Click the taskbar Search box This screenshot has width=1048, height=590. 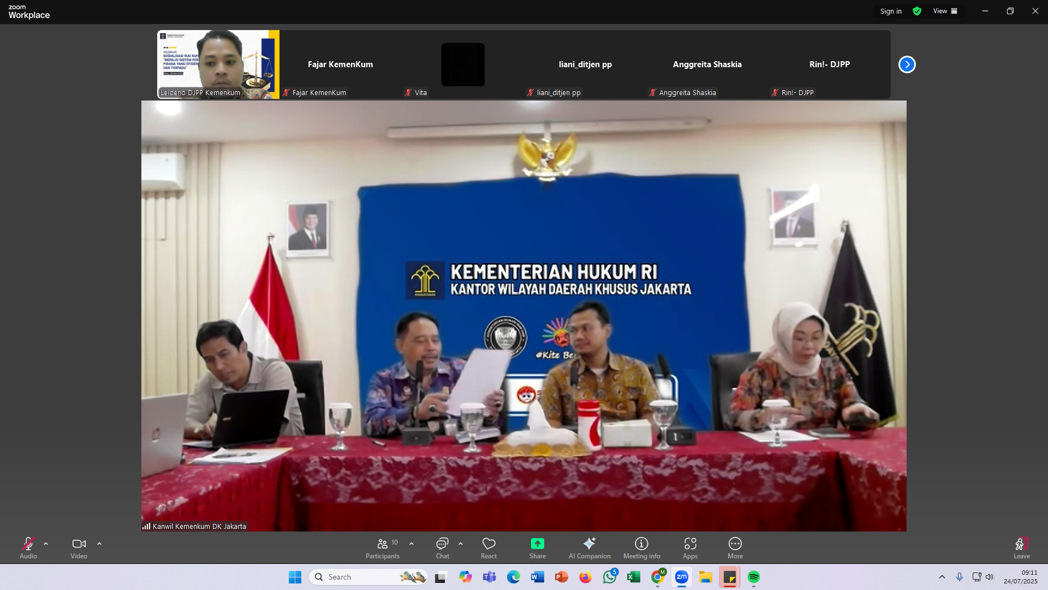click(x=369, y=577)
